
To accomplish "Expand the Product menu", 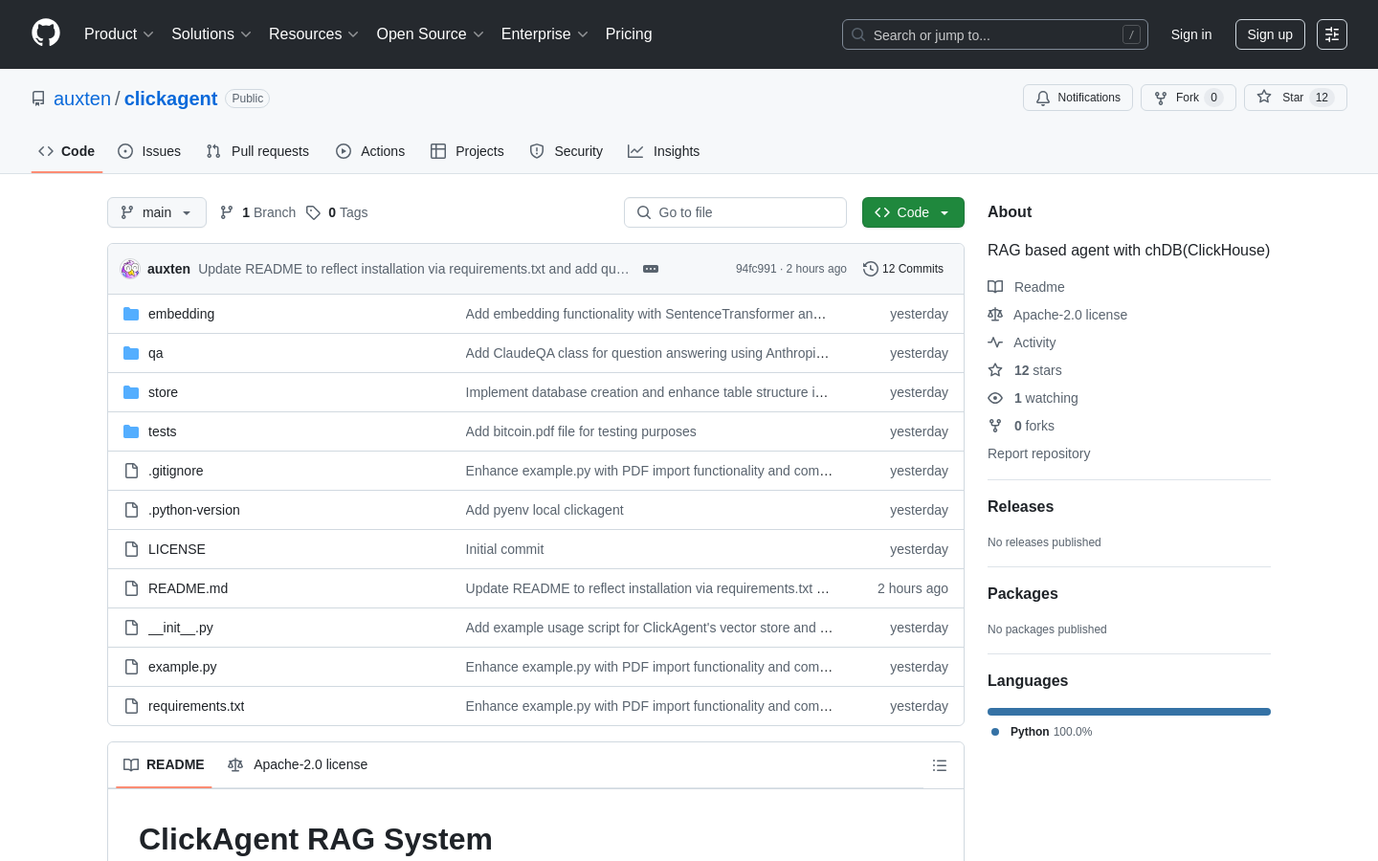I will pos(119,34).
